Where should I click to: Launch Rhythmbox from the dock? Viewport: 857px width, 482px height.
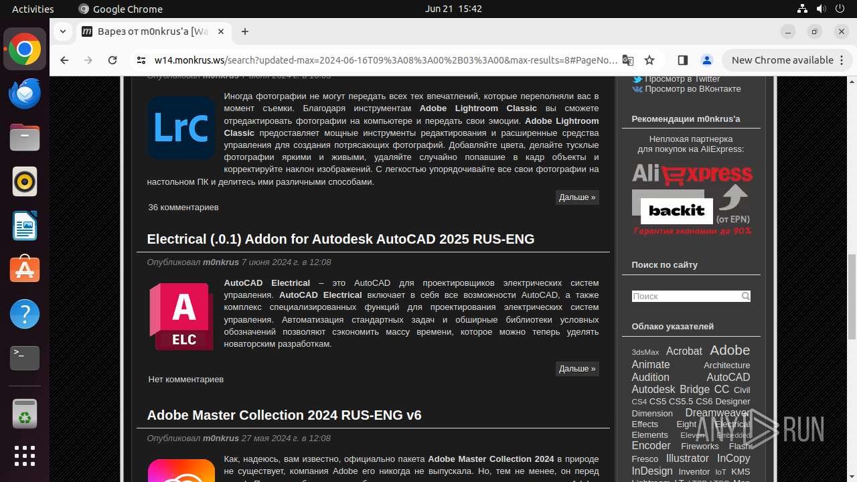coord(25,181)
